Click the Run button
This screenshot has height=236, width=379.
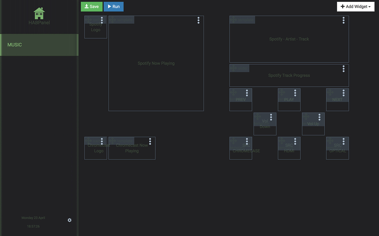(x=114, y=6)
